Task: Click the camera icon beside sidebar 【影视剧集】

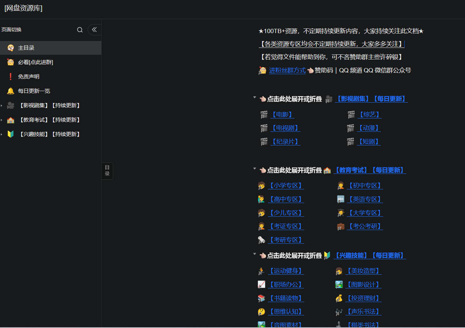Action: point(10,105)
